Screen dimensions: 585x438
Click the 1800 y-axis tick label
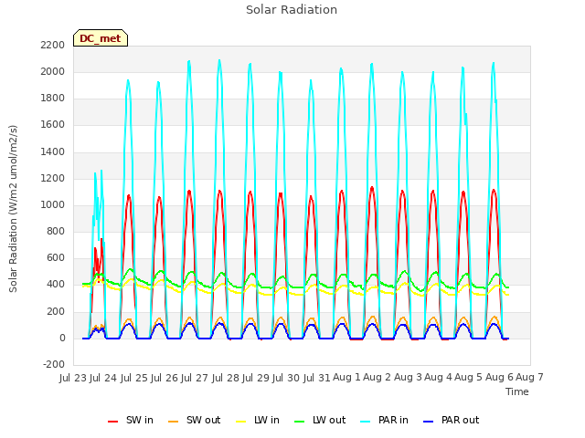(53, 99)
